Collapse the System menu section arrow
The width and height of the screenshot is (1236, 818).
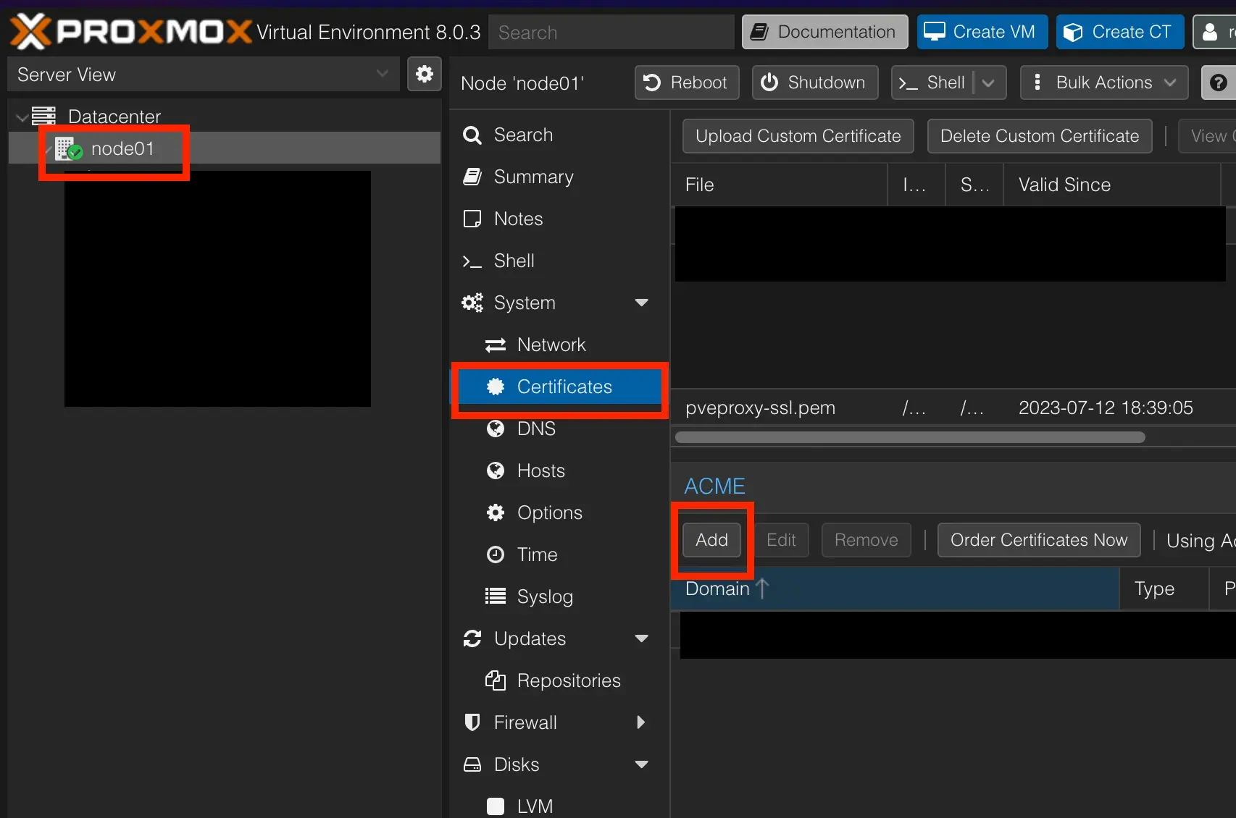pos(641,303)
